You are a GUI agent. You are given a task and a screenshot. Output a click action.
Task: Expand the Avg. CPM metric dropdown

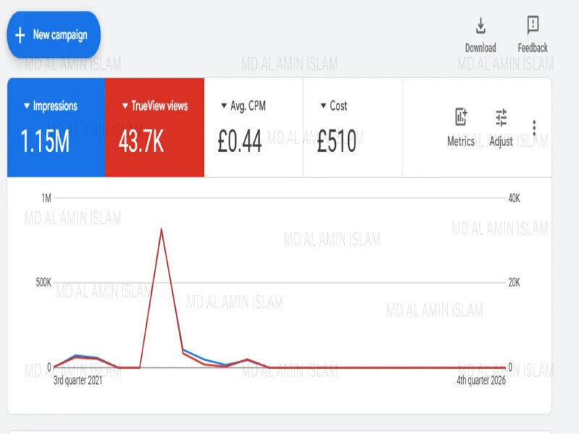click(224, 106)
